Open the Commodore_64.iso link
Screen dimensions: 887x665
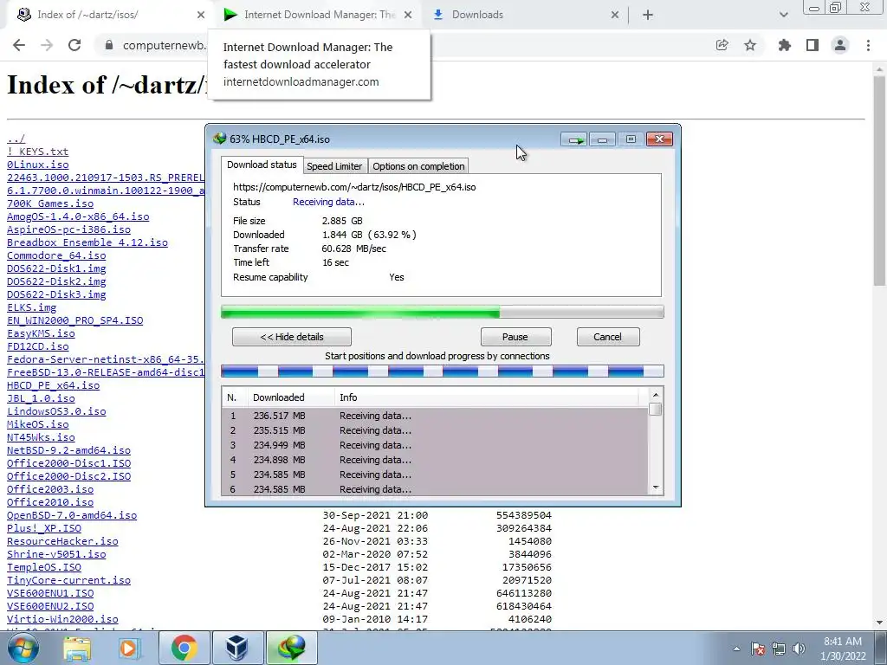(x=56, y=255)
